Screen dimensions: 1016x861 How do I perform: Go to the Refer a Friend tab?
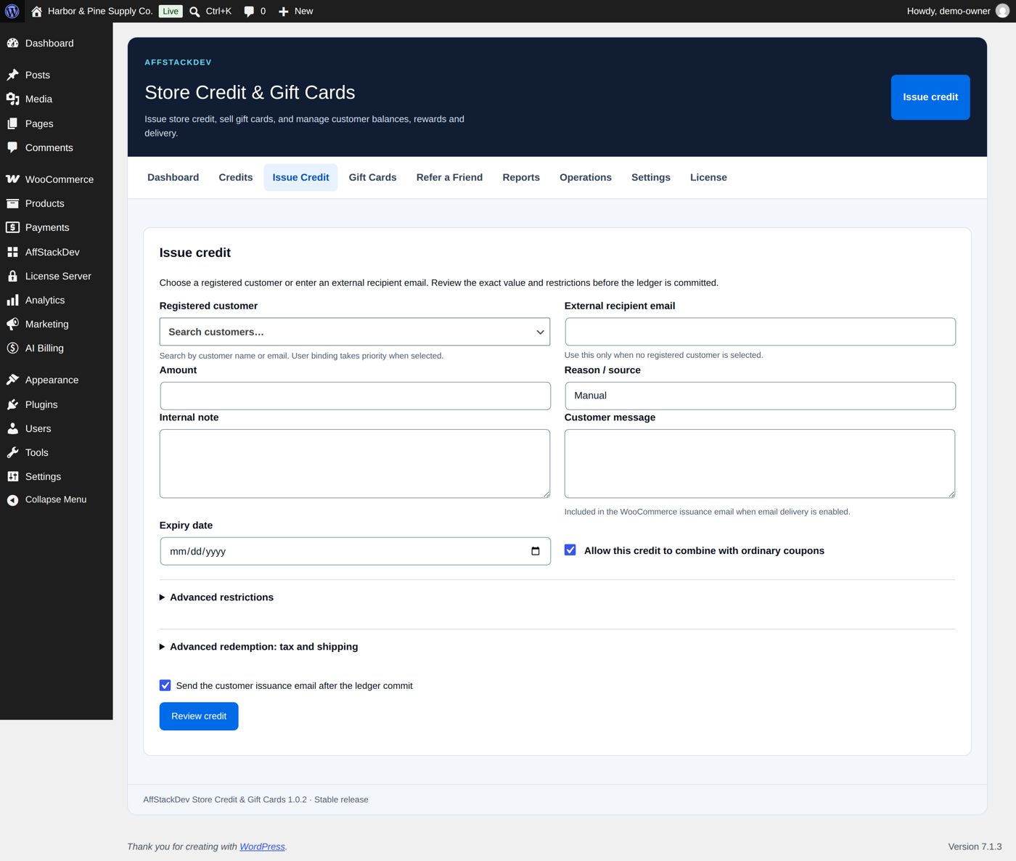tap(449, 177)
